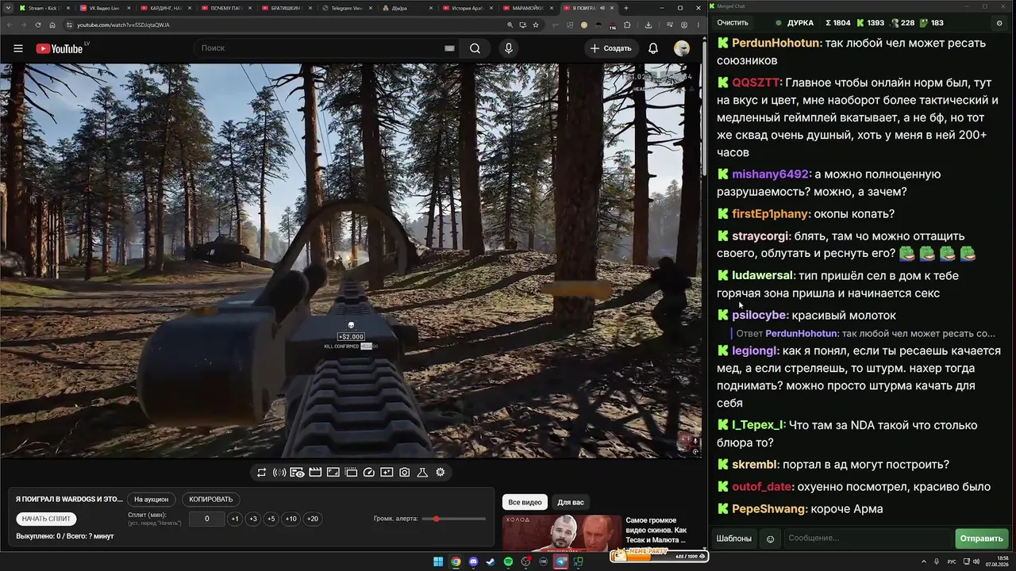Open the YouTube account avatar menu
Viewport: 1016px width, 571px height.
pos(682,48)
